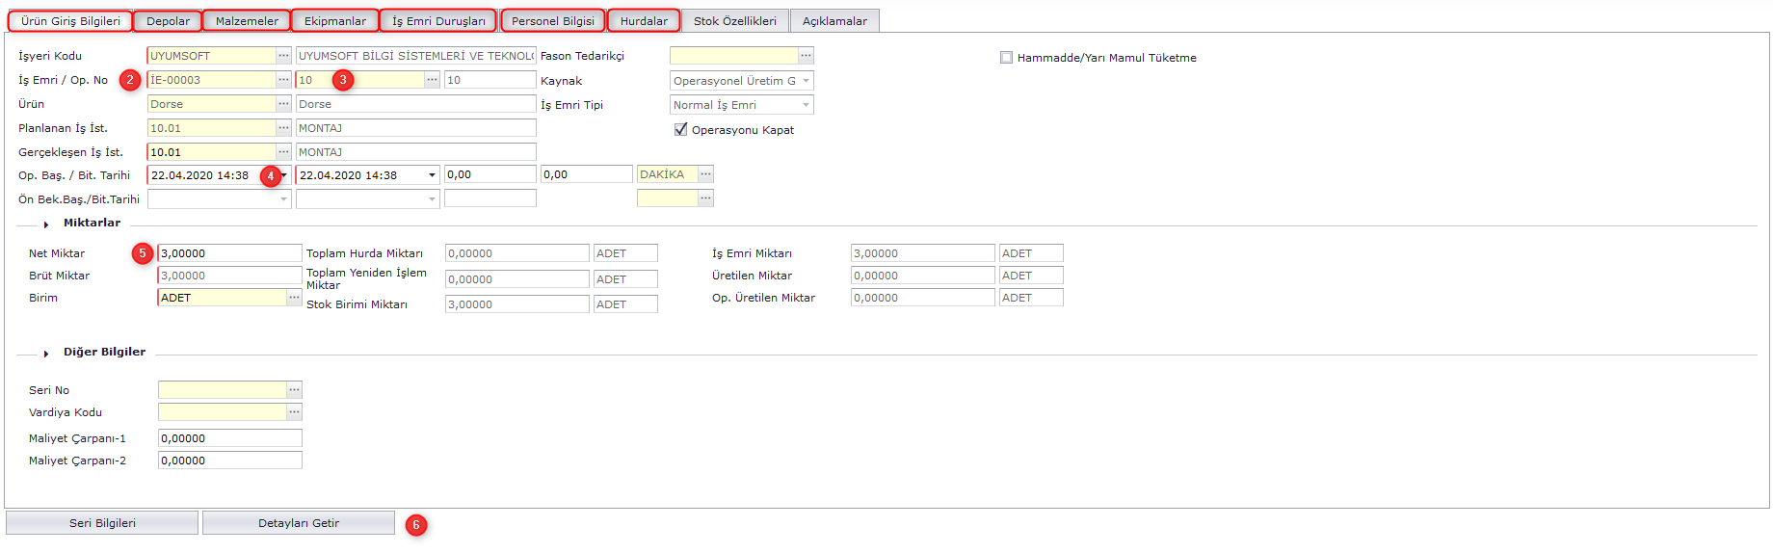Collapse the Diğer Bilgiler section
Image resolution: width=1773 pixels, height=553 pixels.
[46, 354]
